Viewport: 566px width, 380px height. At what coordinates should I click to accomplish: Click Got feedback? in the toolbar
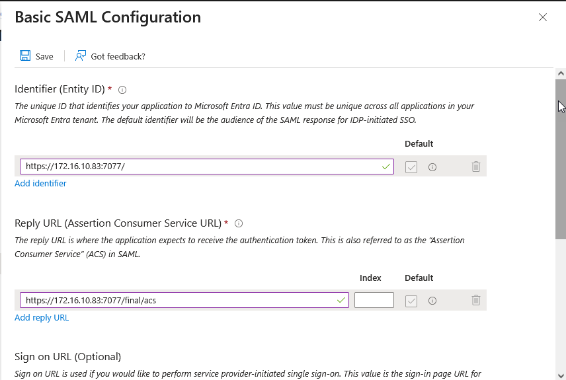point(118,57)
